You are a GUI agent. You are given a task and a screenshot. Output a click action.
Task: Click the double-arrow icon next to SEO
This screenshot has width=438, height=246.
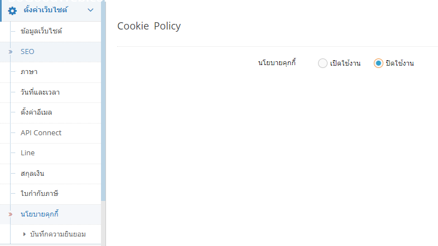[x=11, y=52]
